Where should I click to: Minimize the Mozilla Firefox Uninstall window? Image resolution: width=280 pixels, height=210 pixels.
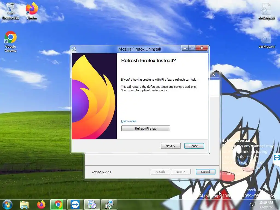[185, 48]
